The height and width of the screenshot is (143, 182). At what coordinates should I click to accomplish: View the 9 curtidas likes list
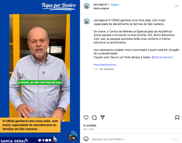[x=90, y=125]
